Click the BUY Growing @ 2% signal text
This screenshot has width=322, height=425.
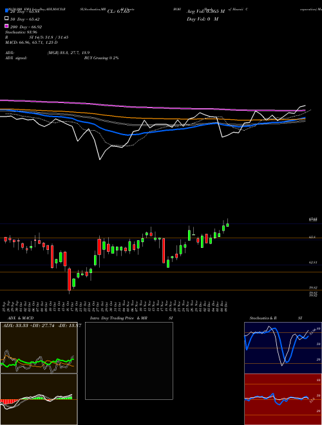(x=101, y=58)
